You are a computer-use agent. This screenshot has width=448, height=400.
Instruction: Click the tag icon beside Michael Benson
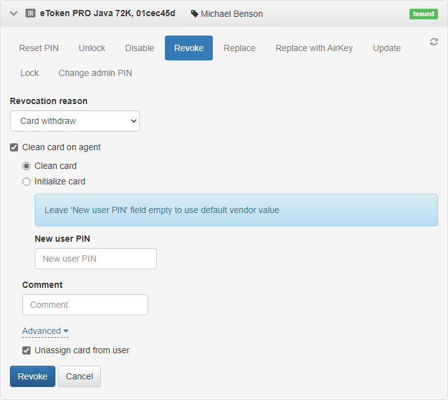[195, 14]
